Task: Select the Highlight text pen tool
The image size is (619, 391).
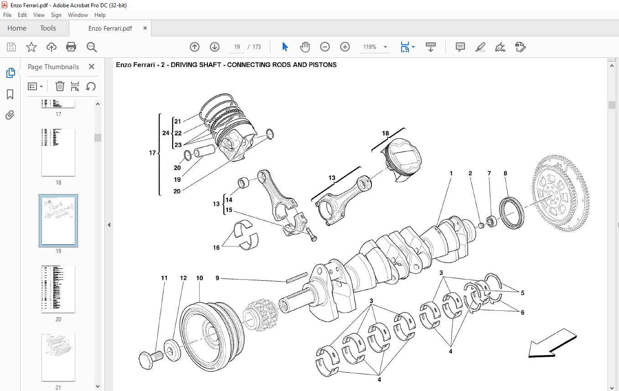Action: pos(480,47)
